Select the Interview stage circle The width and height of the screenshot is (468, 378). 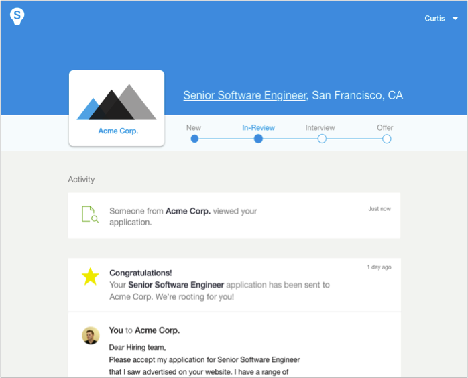pos(322,139)
